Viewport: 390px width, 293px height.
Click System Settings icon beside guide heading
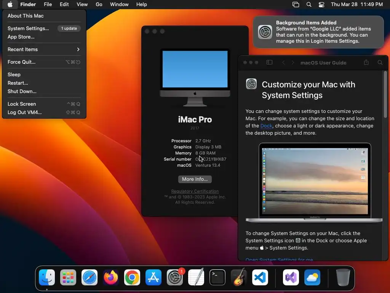251,84
